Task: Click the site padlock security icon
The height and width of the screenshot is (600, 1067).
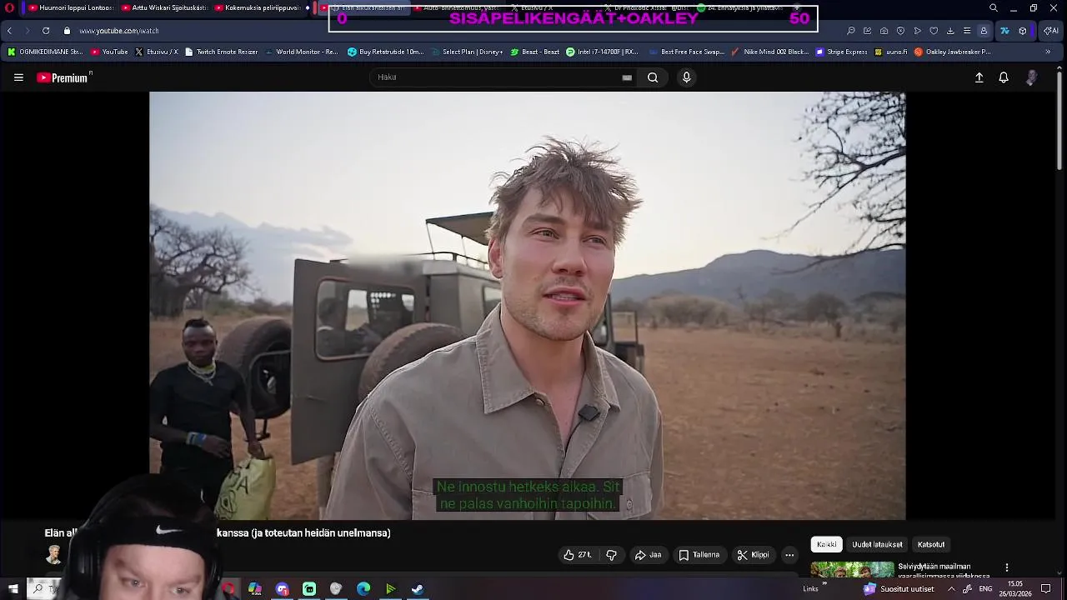Action: (68, 31)
